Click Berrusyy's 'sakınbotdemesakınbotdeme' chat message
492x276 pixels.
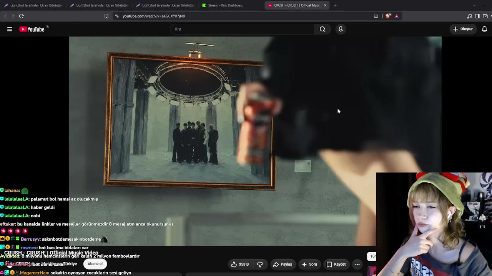[71, 239]
